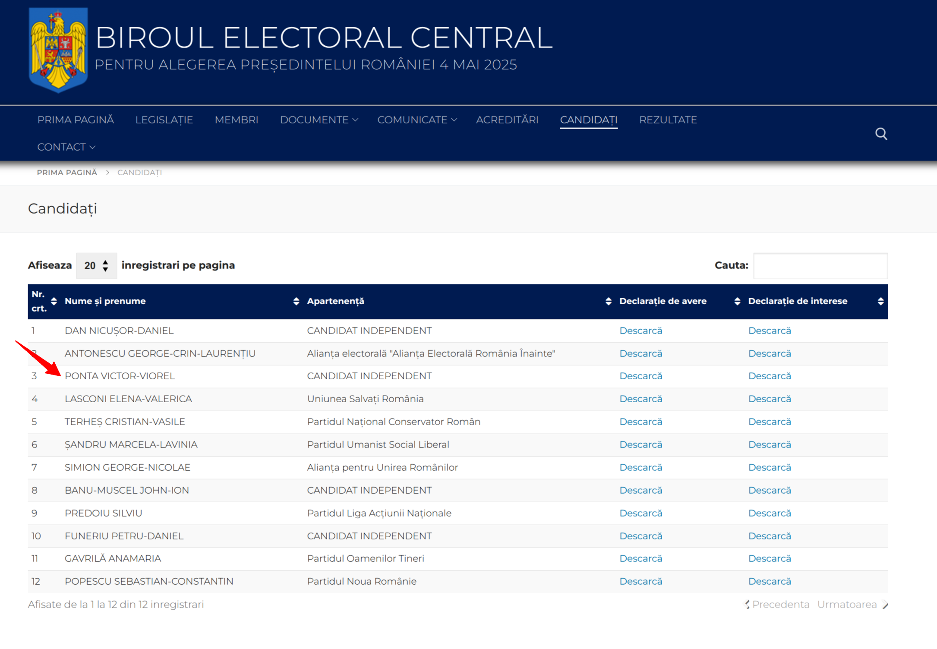Click the breadcrumb chevron separator
Screen dimensions: 937x649
(x=107, y=173)
